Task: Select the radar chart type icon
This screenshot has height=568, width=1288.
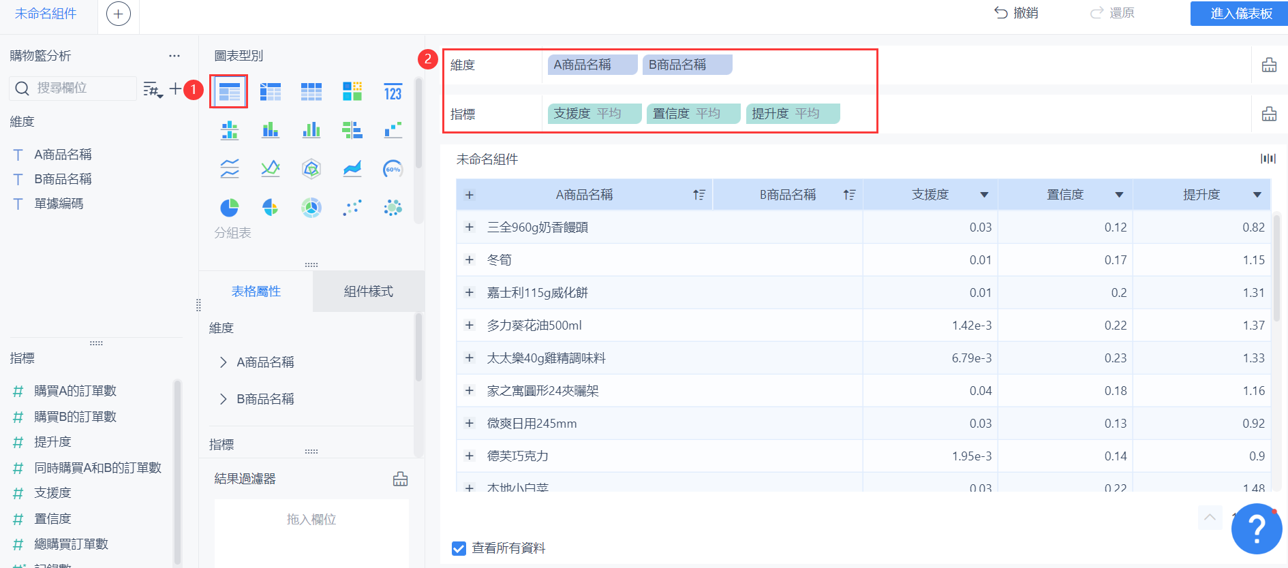Action: [311, 169]
